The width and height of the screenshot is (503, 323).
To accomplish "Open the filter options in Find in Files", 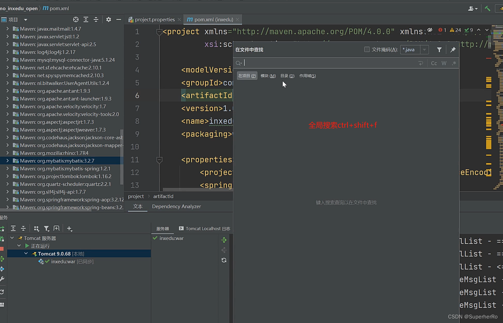I will point(439,50).
